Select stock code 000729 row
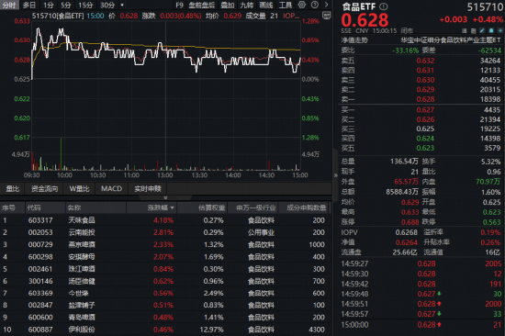This screenshot has width=505, height=336. (165, 244)
